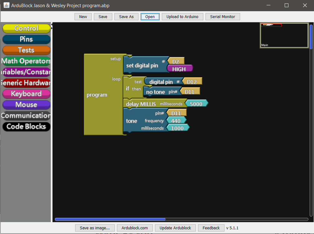Visit Ardublock.com via bottom button

135,228
